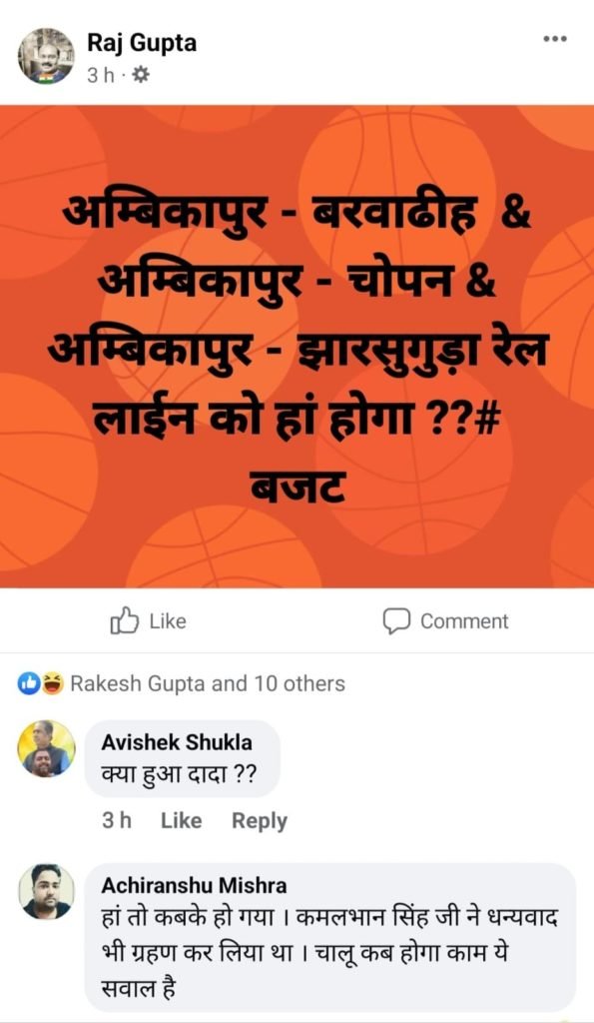Click the speech bubble Comment icon
Screen dimensions: 594x1023
(x=396, y=621)
